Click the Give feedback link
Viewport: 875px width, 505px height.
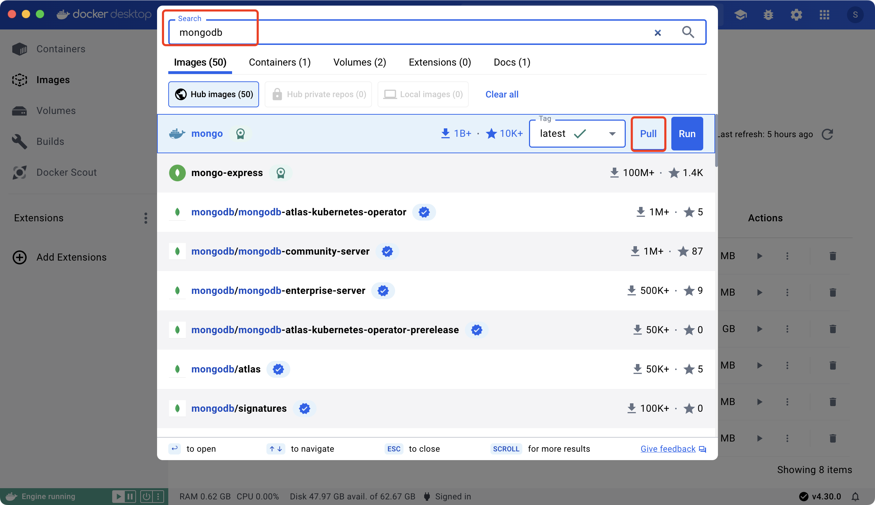(668, 449)
